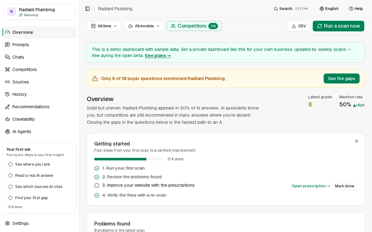Open the All time date dropdown
This screenshot has width=372, height=232.
[x=104, y=26]
